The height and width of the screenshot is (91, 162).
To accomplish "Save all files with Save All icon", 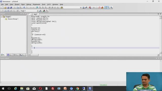I will pyautogui.click(x=11, y=8).
